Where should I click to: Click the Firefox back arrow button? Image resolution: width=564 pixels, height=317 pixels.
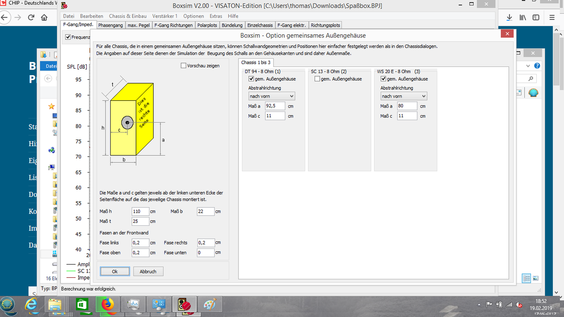(5, 18)
